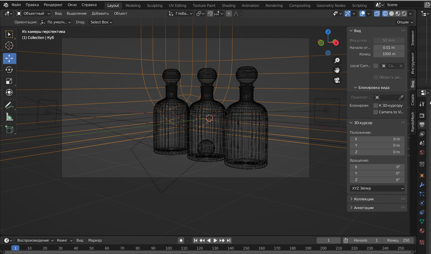Select the Annotate pencil tool
Viewport: 431px width, 254px height.
point(9,105)
